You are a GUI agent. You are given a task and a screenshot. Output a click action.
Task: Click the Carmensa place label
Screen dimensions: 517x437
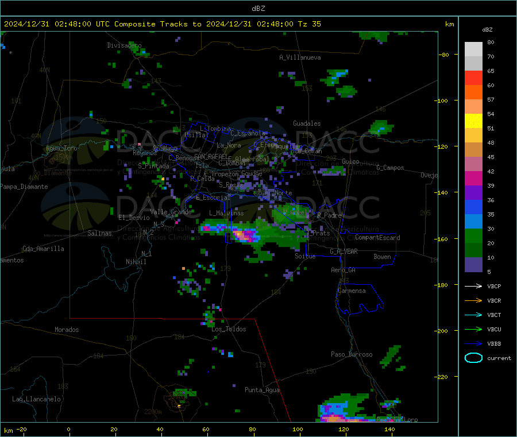[352, 291]
